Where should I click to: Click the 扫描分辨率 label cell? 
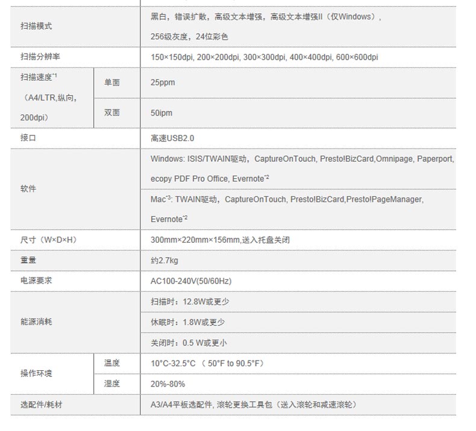[x=40, y=57]
